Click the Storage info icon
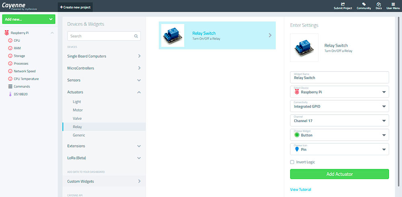This screenshot has width=402, height=197. [x=10, y=56]
